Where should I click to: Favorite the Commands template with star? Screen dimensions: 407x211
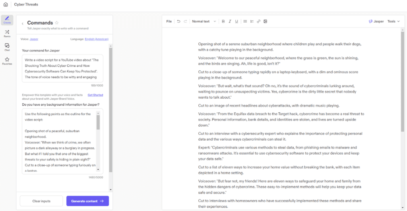(x=57, y=23)
